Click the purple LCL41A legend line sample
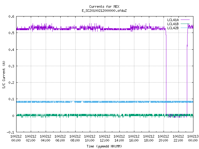199x149 pixels. [x=185, y=20]
